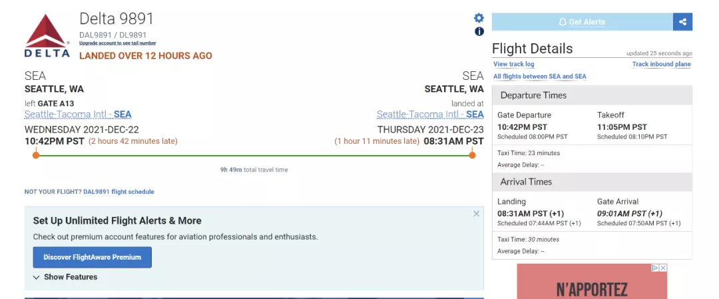Viewport: 719px width, 299px height.
Task: Click the info circle icon
Action: (x=479, y=31)
